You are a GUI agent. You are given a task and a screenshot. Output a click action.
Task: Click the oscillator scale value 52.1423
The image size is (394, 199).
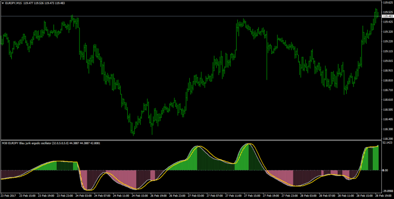(388, 142)
